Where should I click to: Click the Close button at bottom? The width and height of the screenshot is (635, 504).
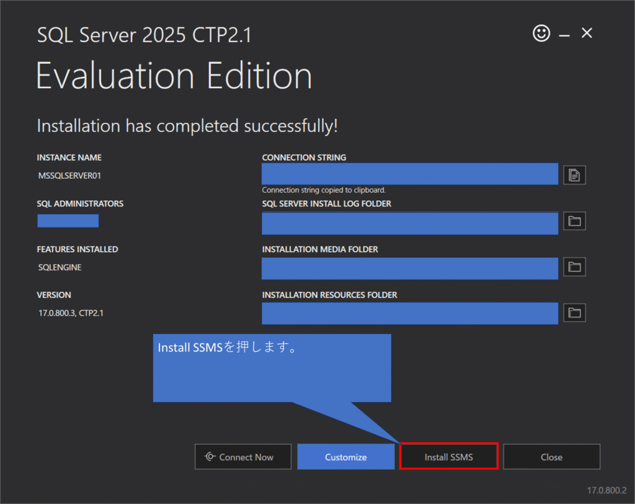point(551,457)
